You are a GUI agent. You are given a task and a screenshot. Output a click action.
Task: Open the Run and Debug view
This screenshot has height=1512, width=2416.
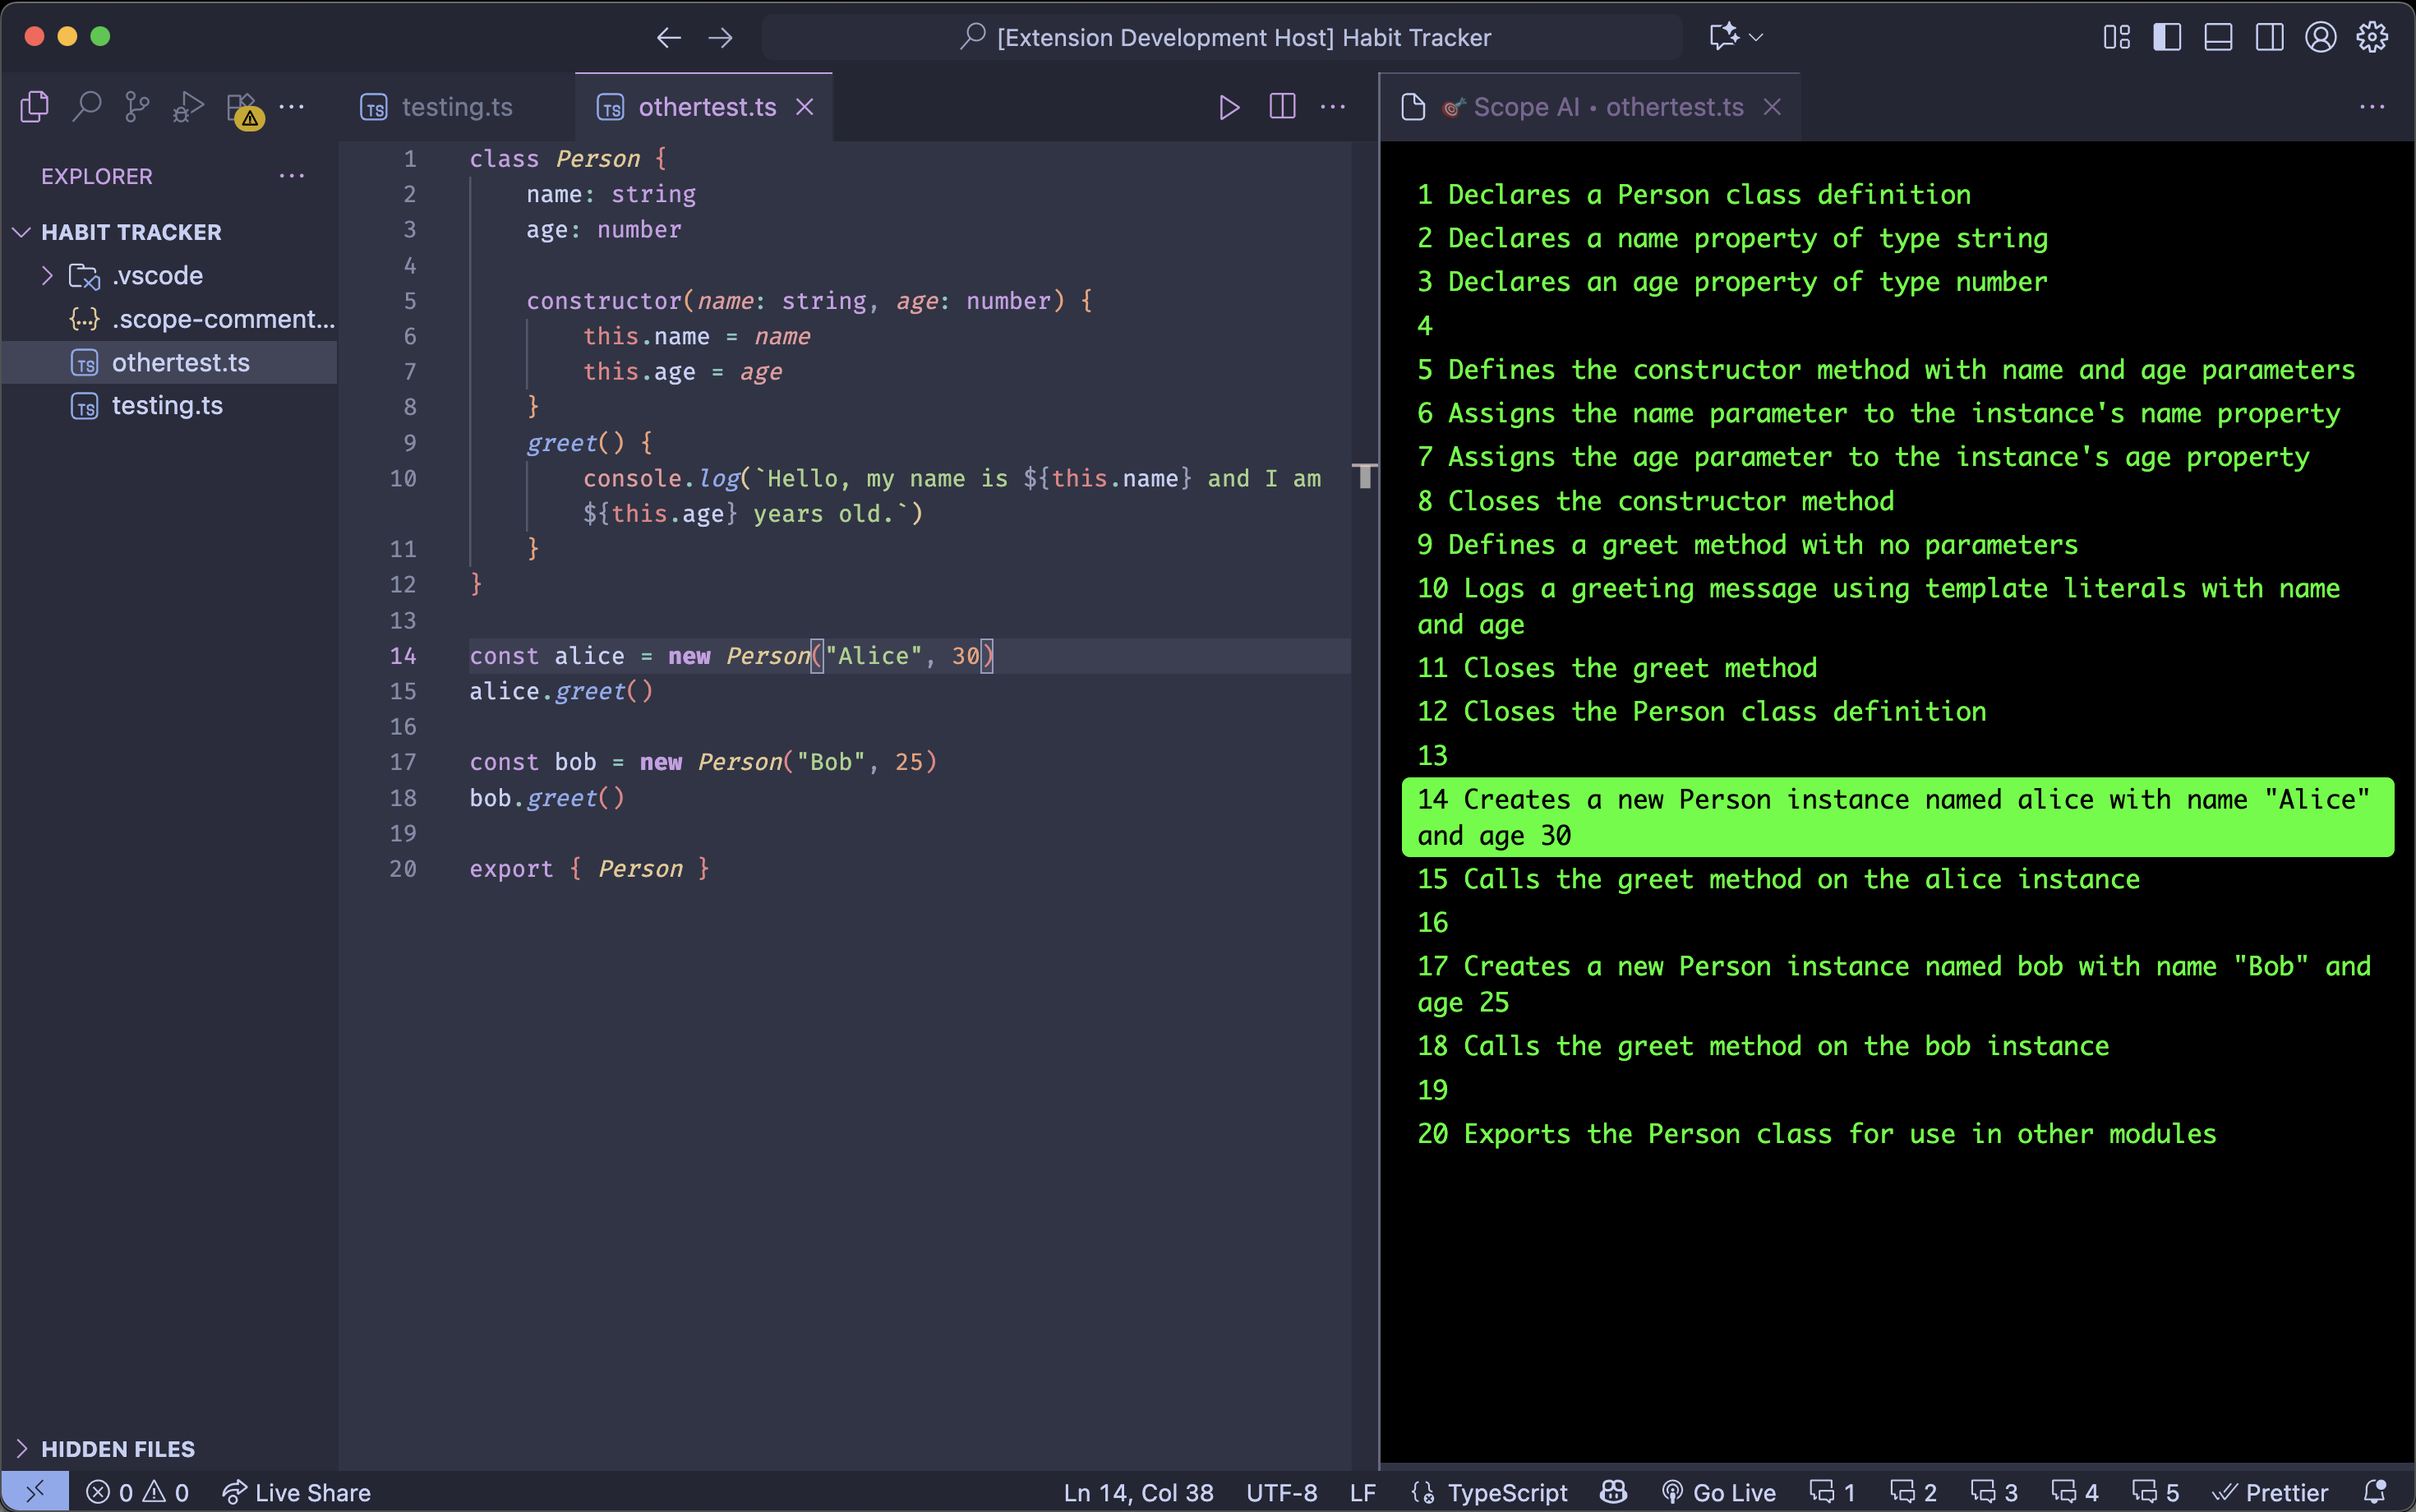point(188,106)
